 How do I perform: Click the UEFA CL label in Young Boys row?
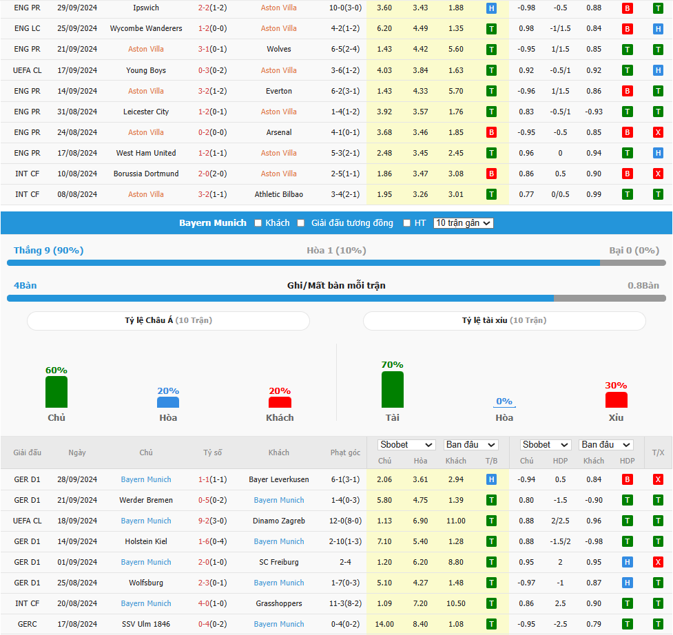tap(27, 70)
